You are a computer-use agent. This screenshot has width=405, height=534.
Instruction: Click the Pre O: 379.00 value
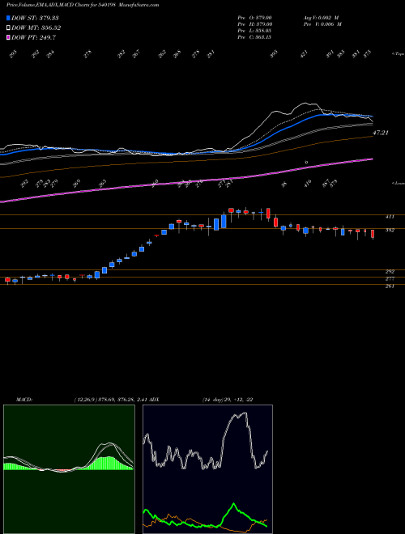[254, 18]
